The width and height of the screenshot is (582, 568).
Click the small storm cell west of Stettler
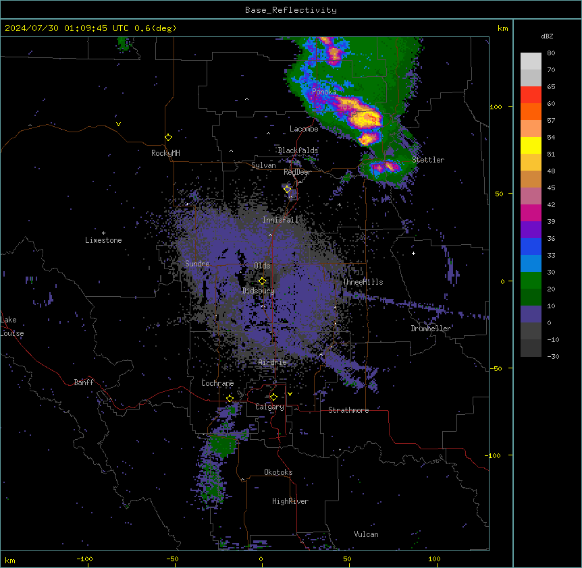[x=387, y=166]
